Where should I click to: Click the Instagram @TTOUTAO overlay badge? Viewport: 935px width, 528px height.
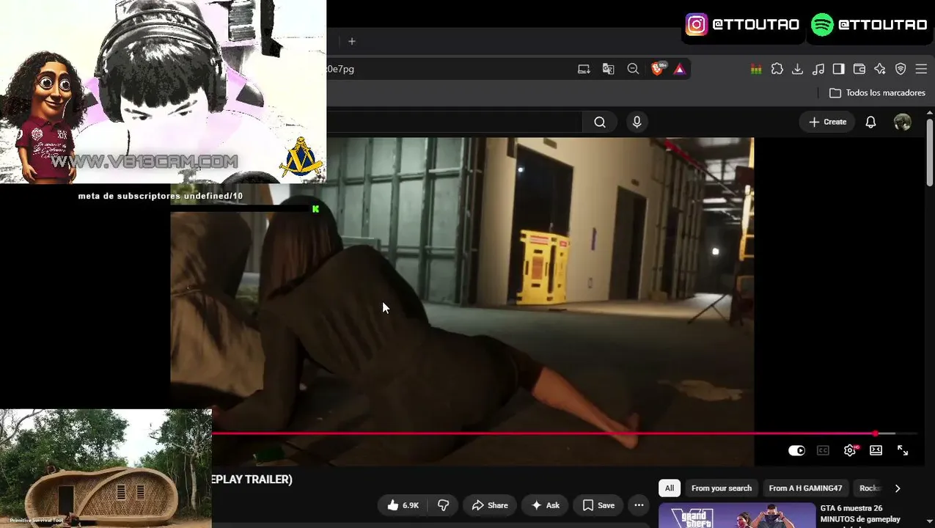[x=742, y=24]
